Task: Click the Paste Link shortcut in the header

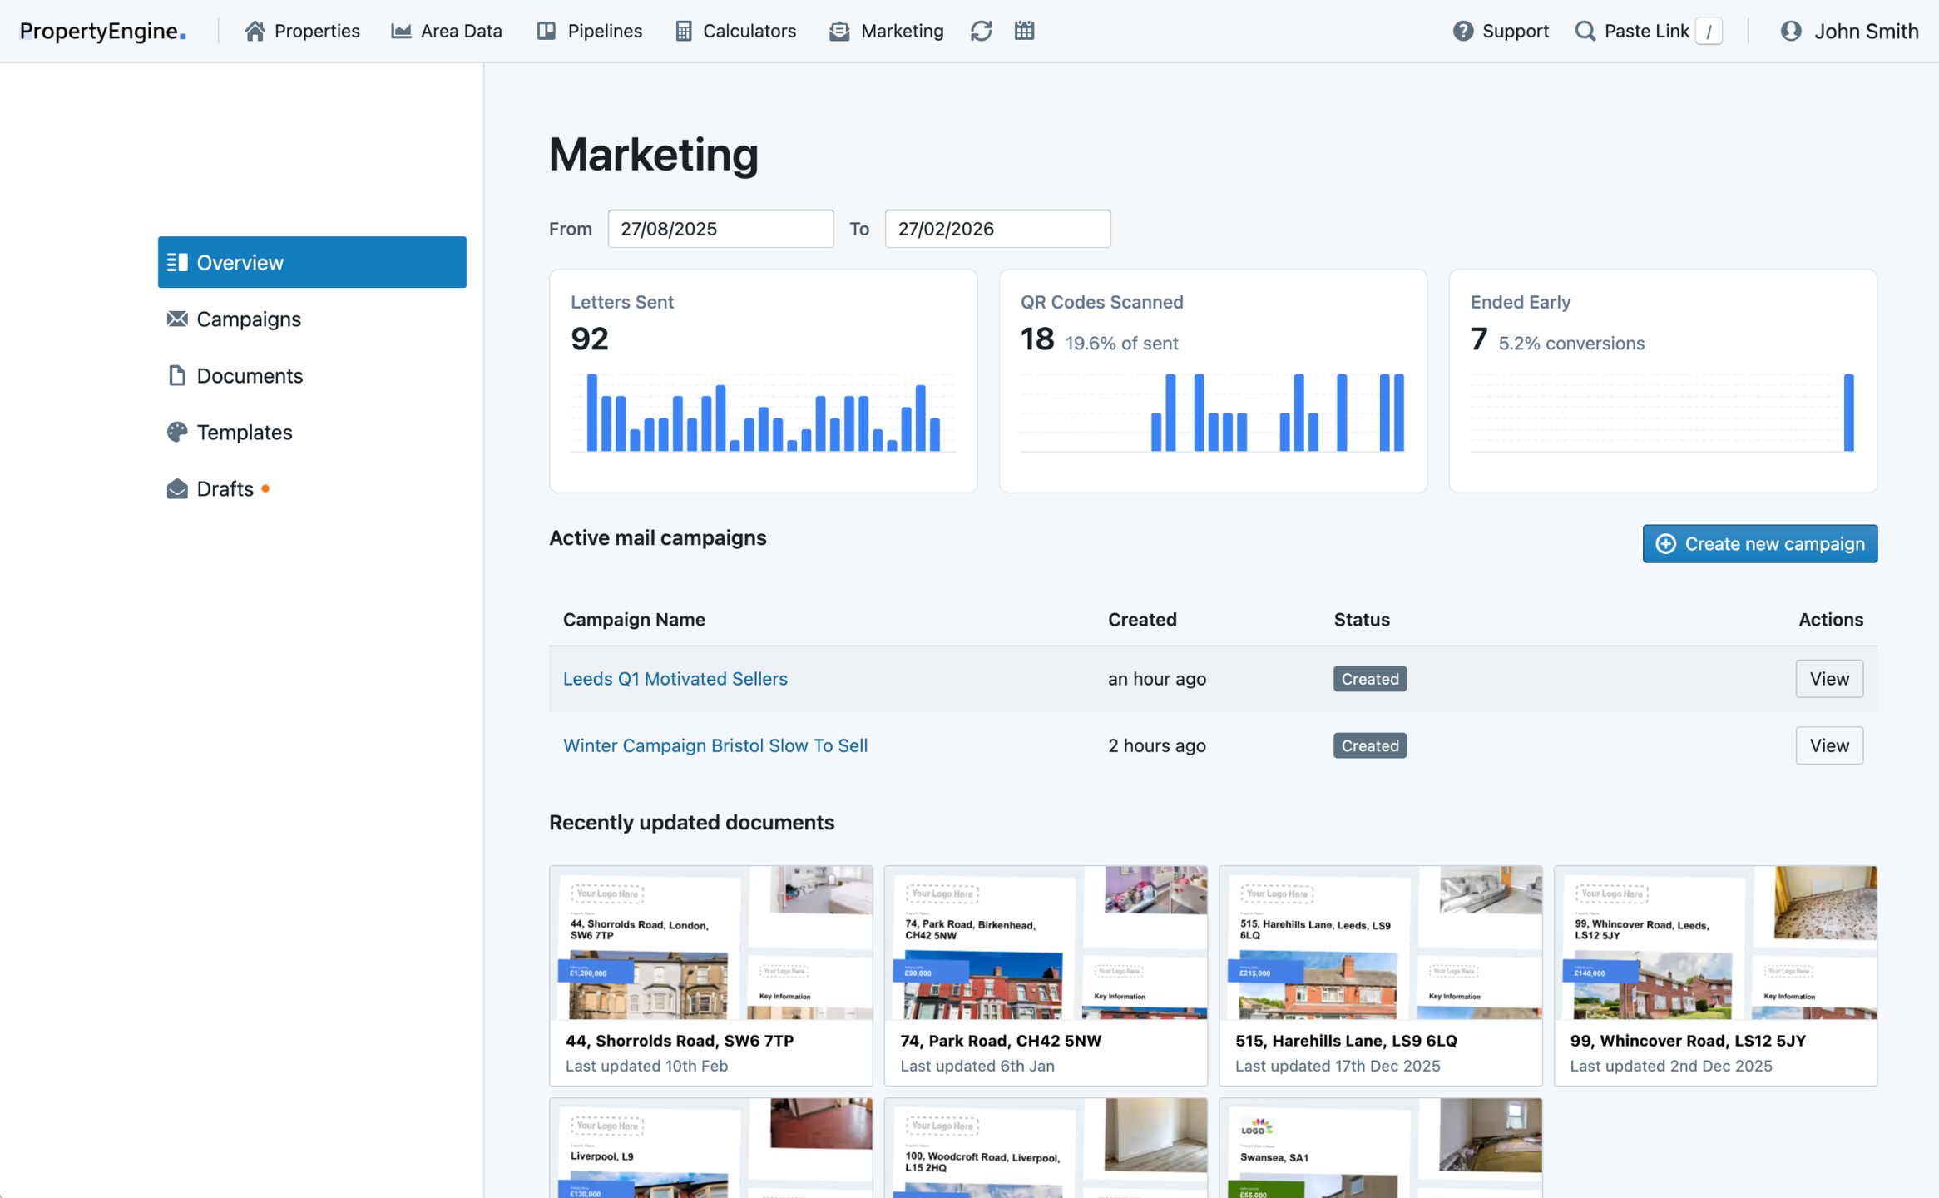Action: click(1647, 31)
